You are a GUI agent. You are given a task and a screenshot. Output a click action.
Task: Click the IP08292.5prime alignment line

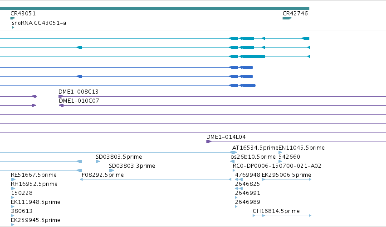(x=156, y=180)
